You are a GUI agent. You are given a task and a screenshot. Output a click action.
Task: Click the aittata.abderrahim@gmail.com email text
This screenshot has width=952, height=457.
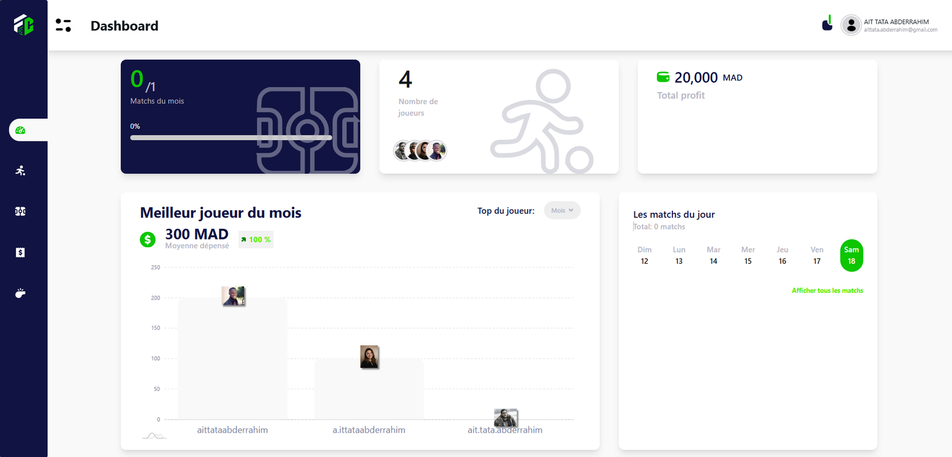click(901, 30)
